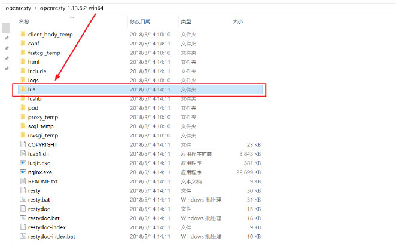Sort files by 大小 column header
396x250 pixels.
point(237,21)
